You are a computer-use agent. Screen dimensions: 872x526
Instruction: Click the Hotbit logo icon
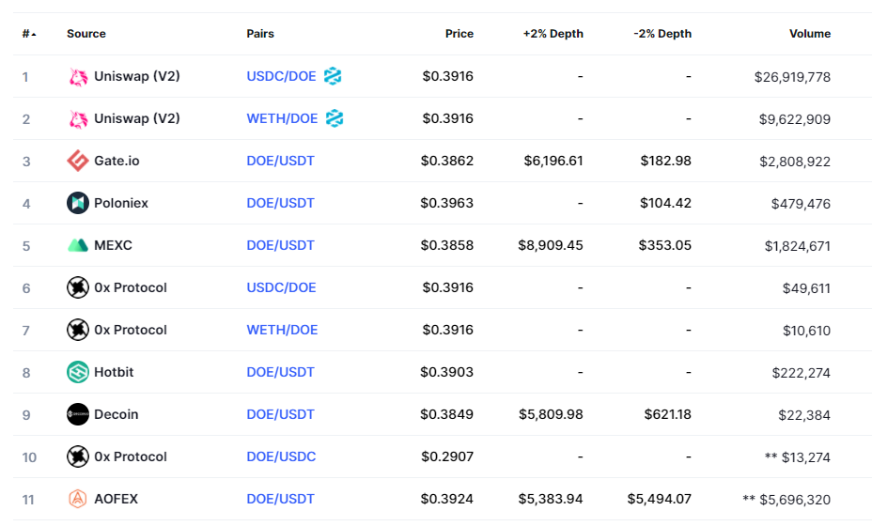point(78,372)
